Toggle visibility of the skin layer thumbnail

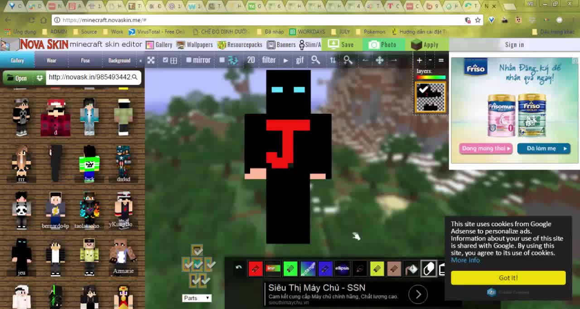430,97
